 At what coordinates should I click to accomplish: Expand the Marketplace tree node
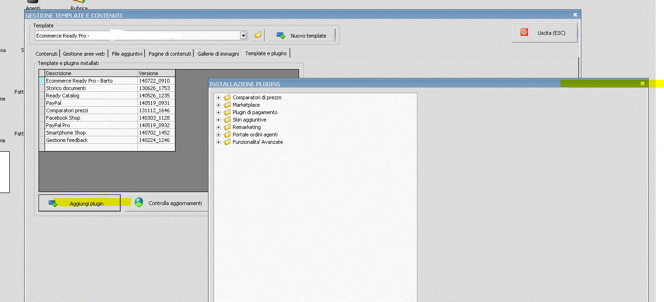[x=219, y=105]
